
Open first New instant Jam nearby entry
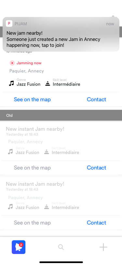(x=61, y=141)
